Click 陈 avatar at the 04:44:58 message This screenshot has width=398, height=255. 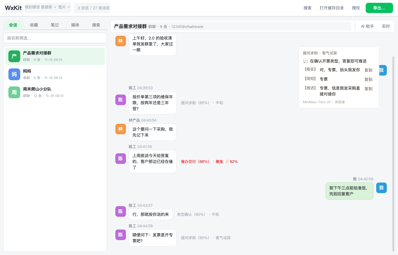point(121,235)
